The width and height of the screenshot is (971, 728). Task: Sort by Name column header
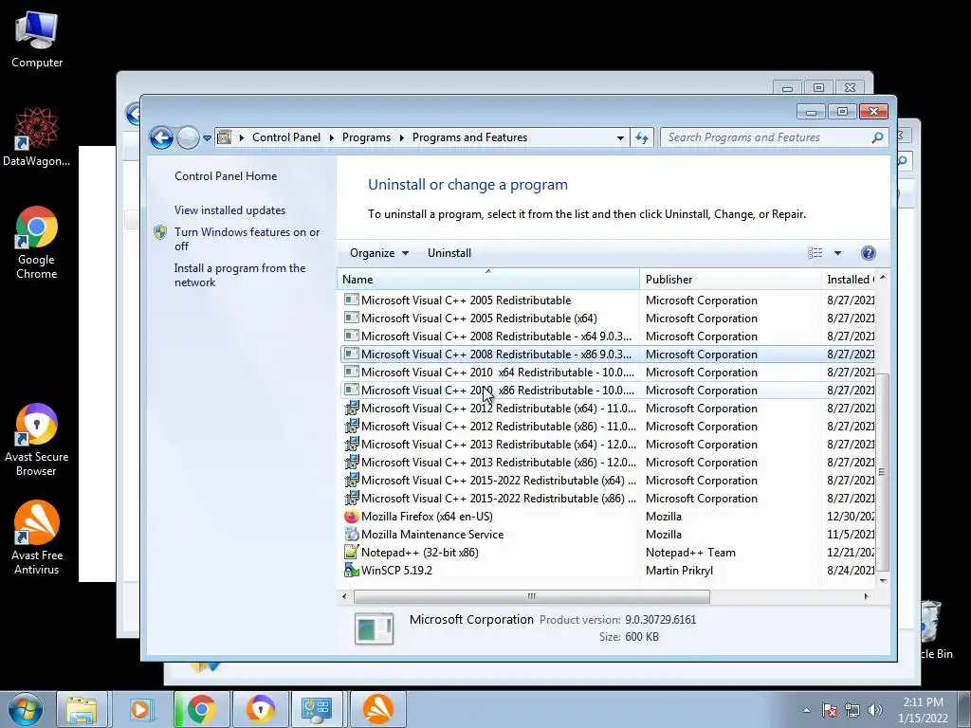pyautogui.click(x=488, y=280)
